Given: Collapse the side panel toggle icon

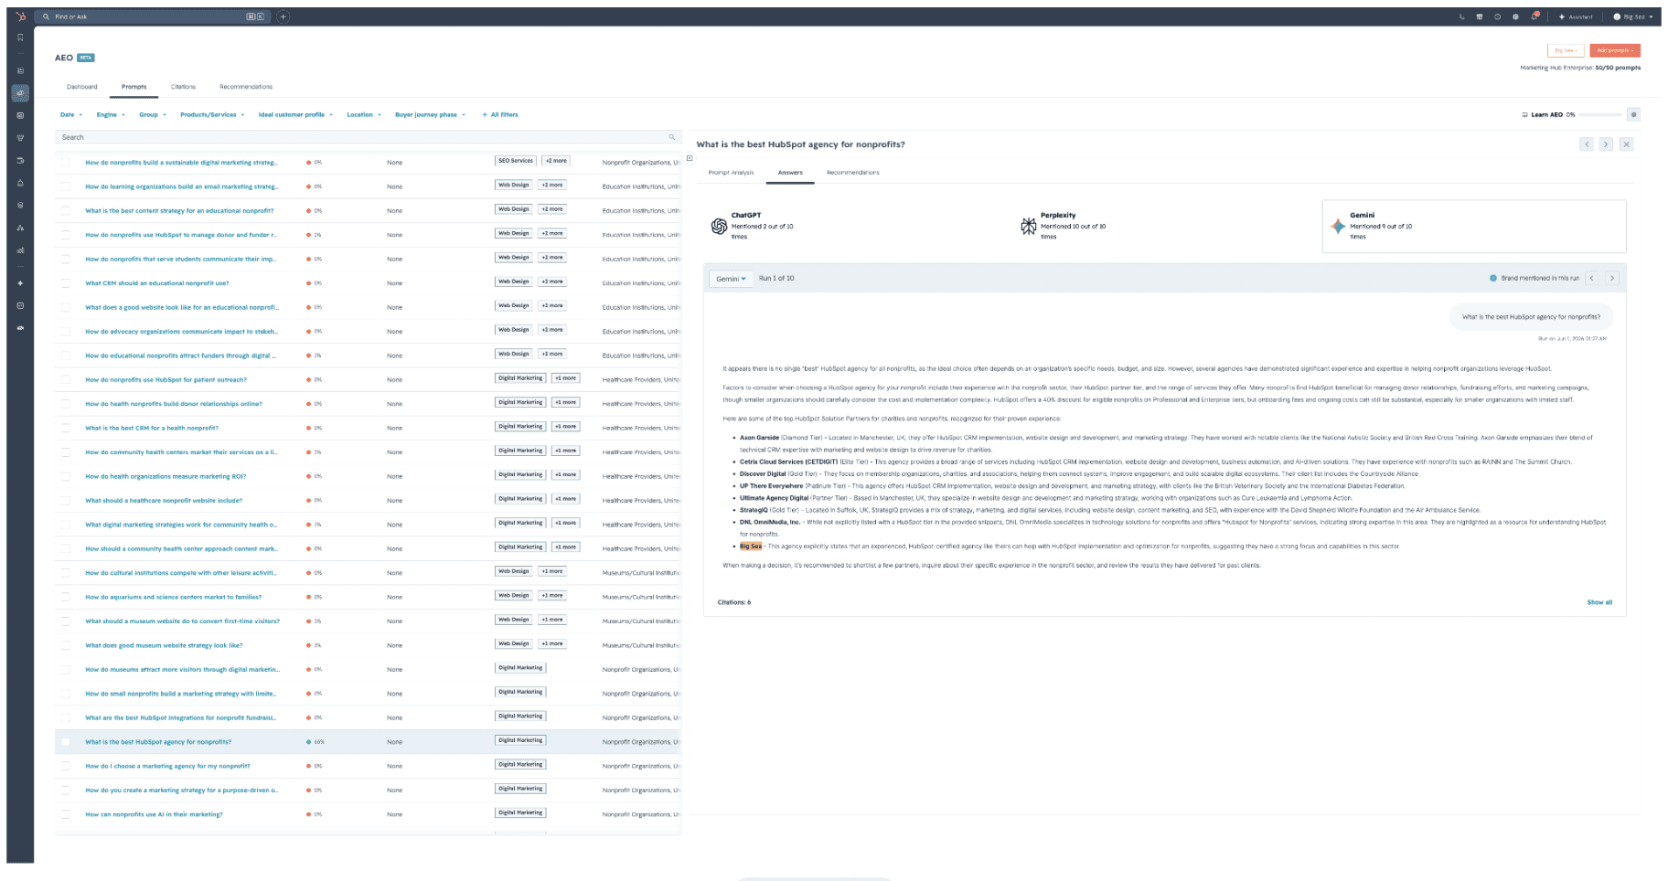Looking at the screenshot, I should coord(690,158).
